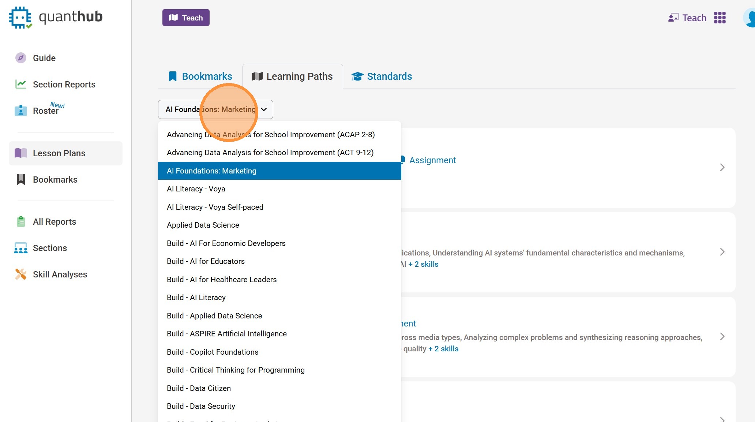Screen dimensions: 755x422
Task: Open the + 2 skills link after quality
Action: [443, 349]
